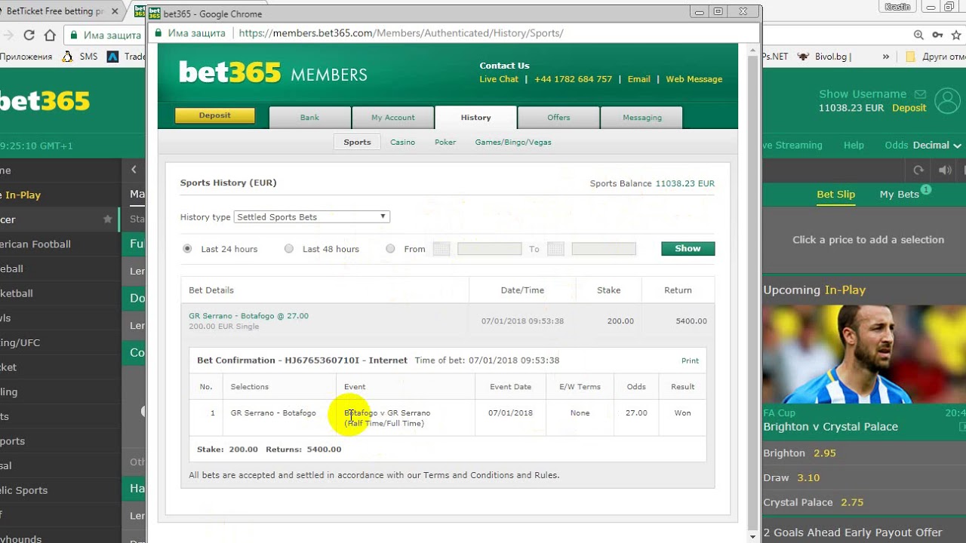Select the From date range radio button
This screenshot has width=966, height=543.
coord(390,249)
